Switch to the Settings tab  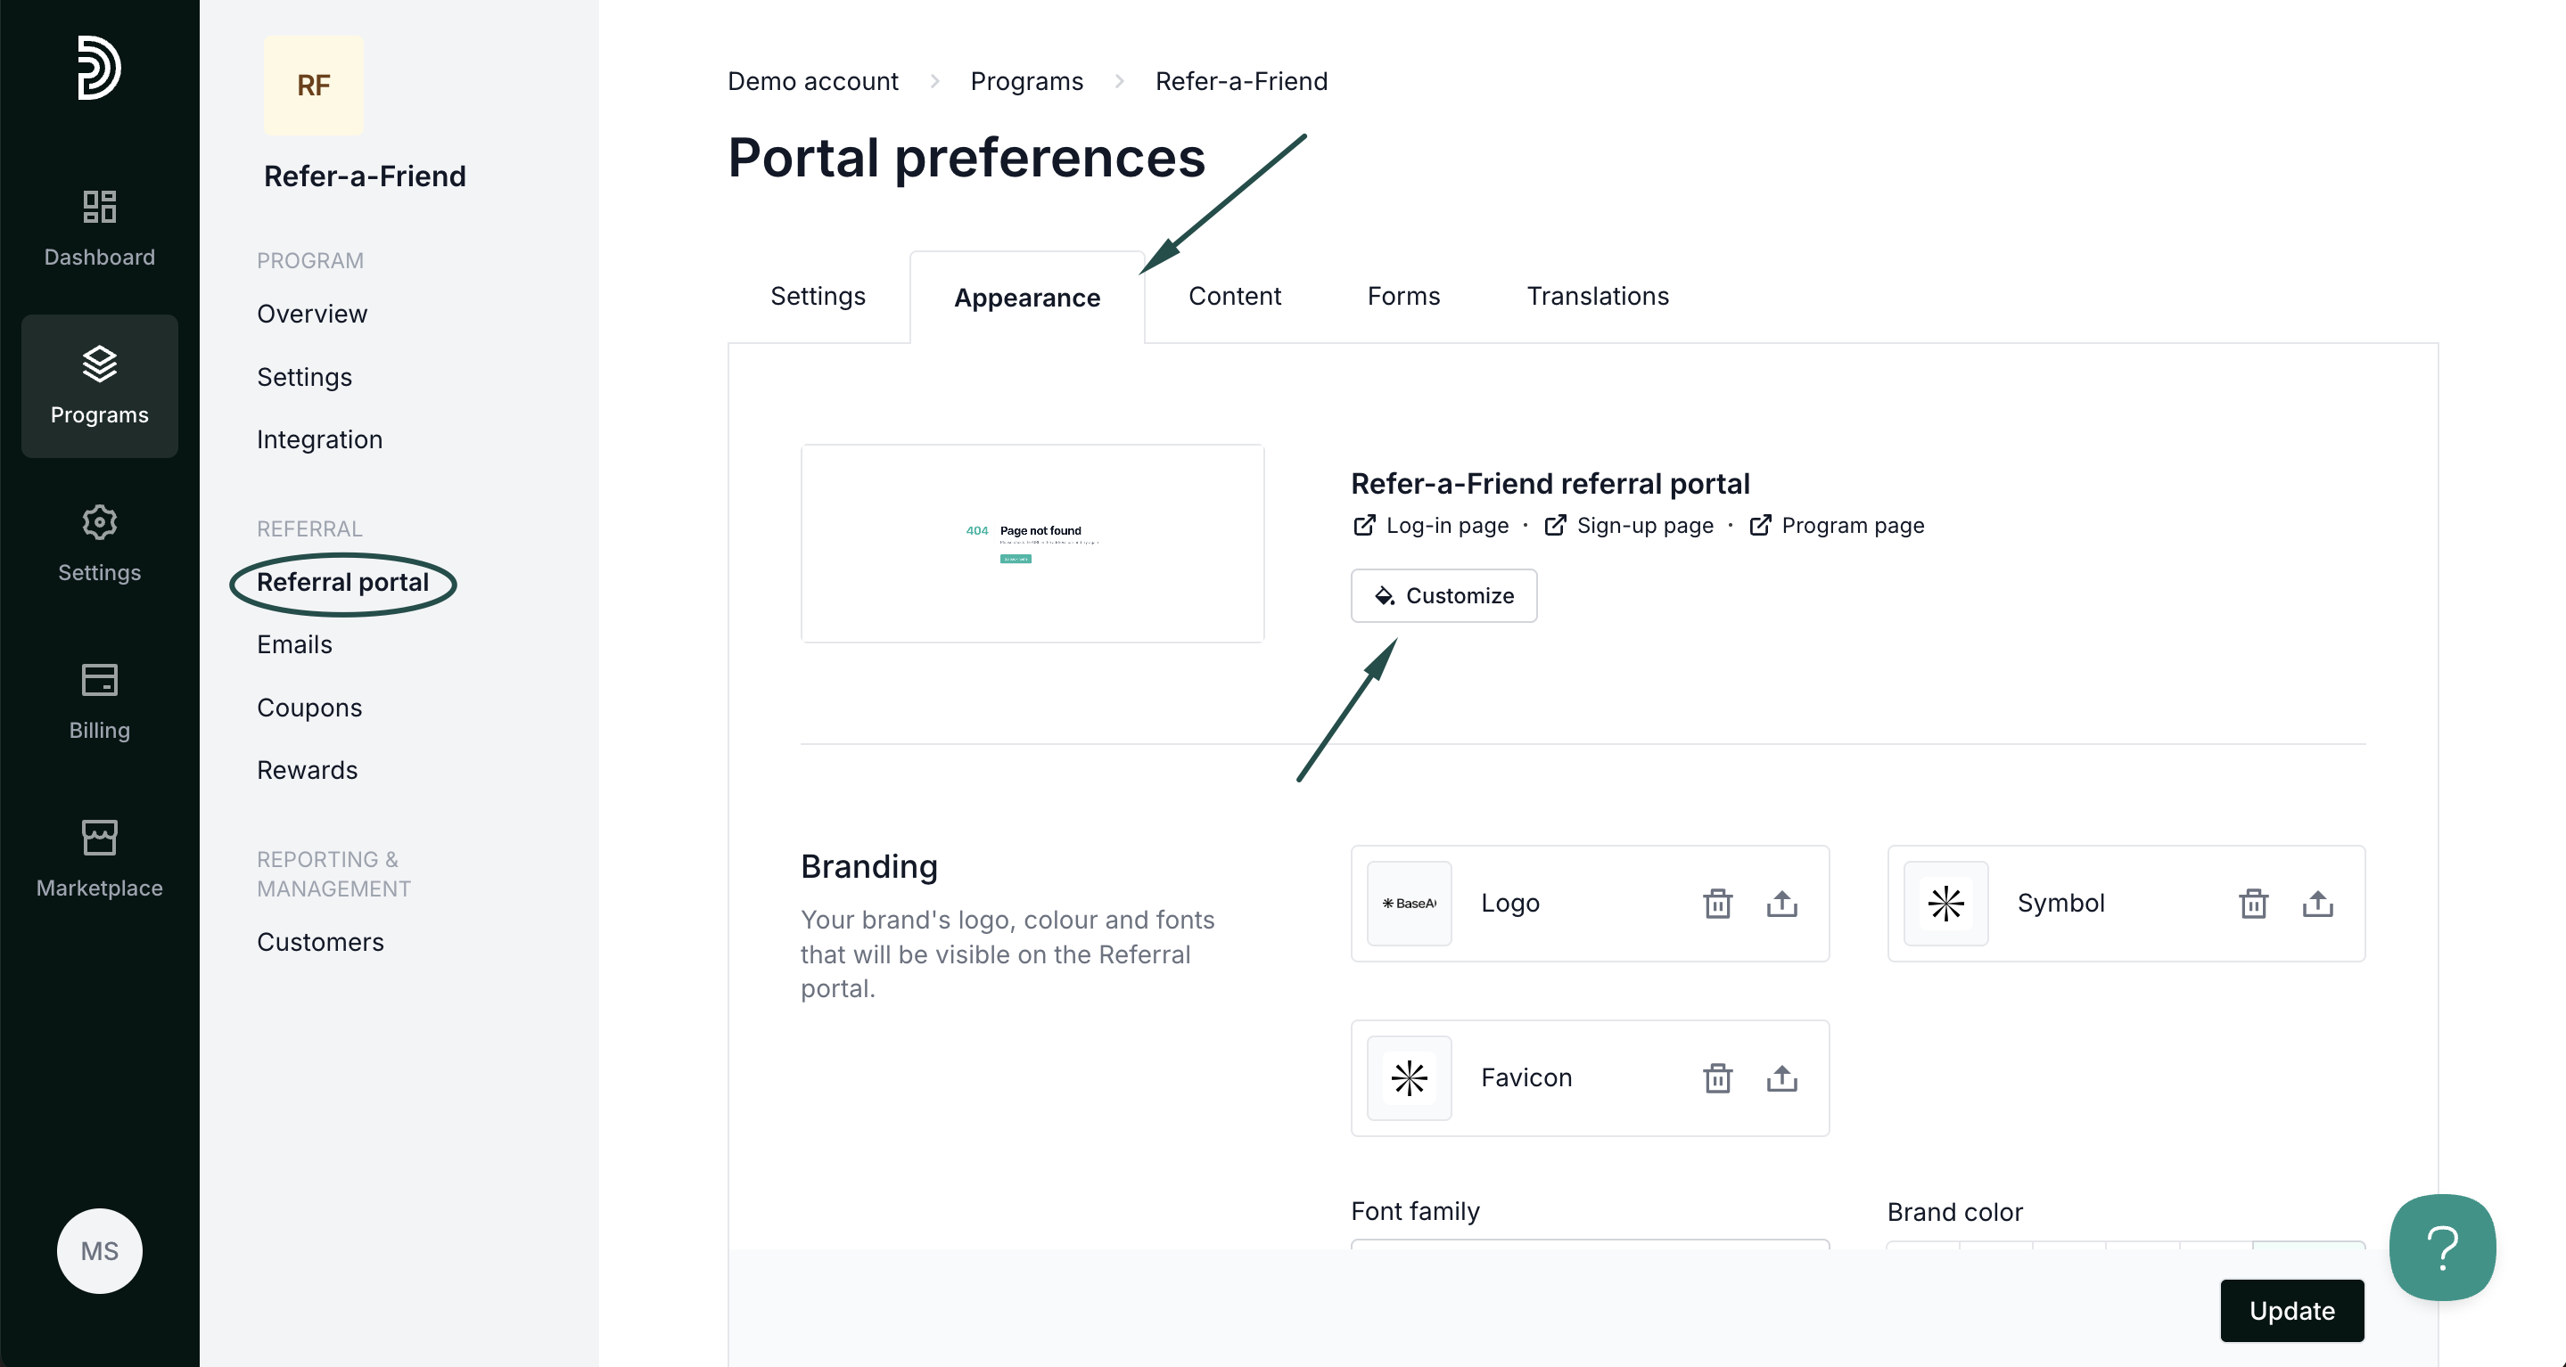[x=818, y=296]
